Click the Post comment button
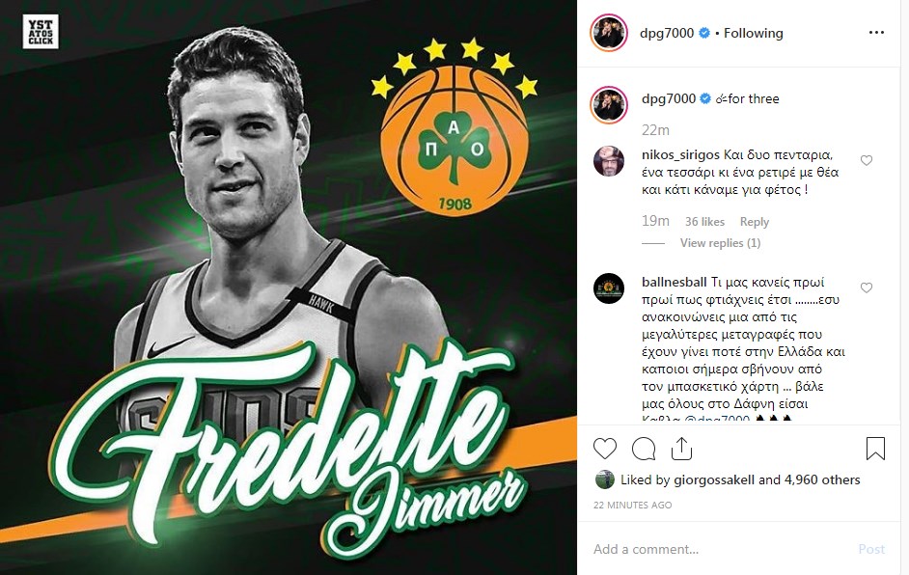The width and height of the screenshot is (909, 575). point(871,549)
